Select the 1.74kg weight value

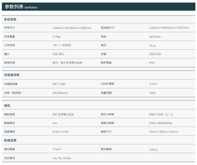56,37
